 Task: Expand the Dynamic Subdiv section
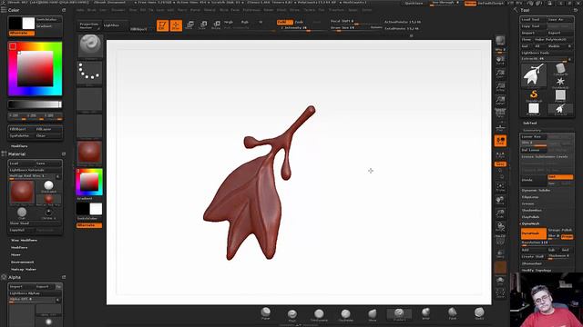pos(537,190)
